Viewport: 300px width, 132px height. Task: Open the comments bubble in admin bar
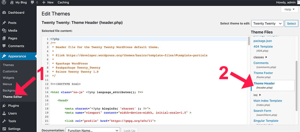tap(32, 2)
